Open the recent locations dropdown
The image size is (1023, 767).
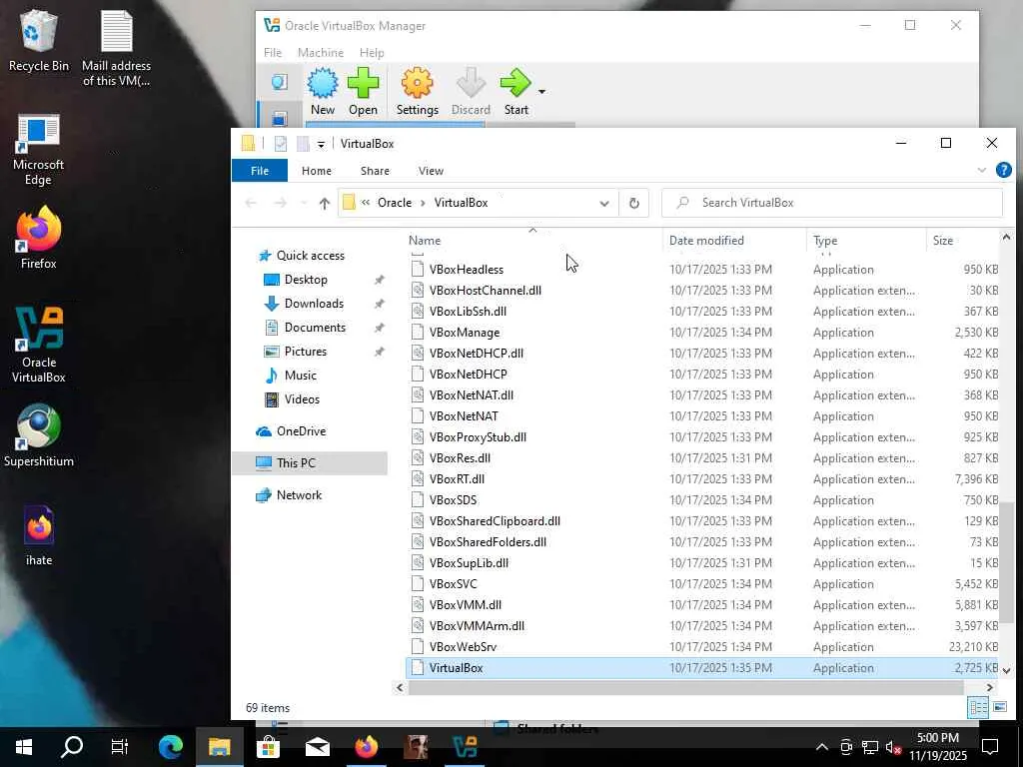(x=304, y=203)
